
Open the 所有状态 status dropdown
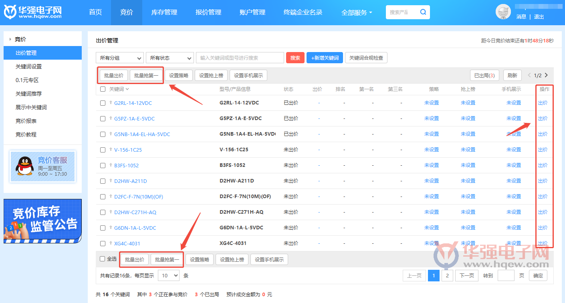[170, 58]
